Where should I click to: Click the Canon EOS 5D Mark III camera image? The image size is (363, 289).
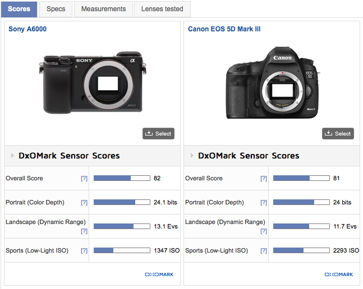[x=273, y=83]
